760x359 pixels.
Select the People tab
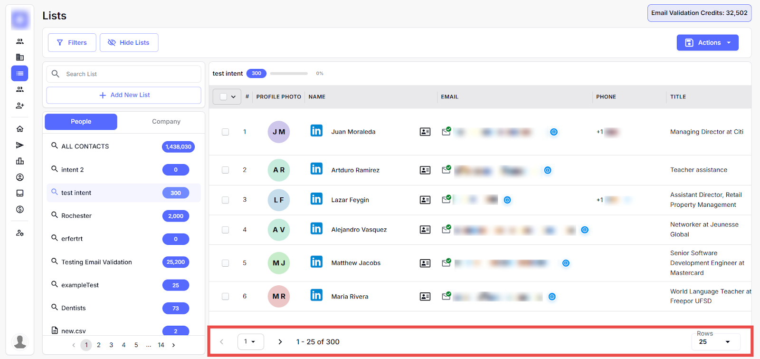(81, 122)
